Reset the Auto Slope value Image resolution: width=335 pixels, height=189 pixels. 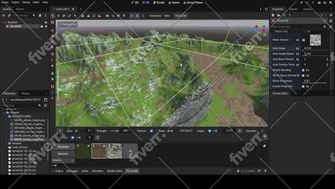[298, 48]
